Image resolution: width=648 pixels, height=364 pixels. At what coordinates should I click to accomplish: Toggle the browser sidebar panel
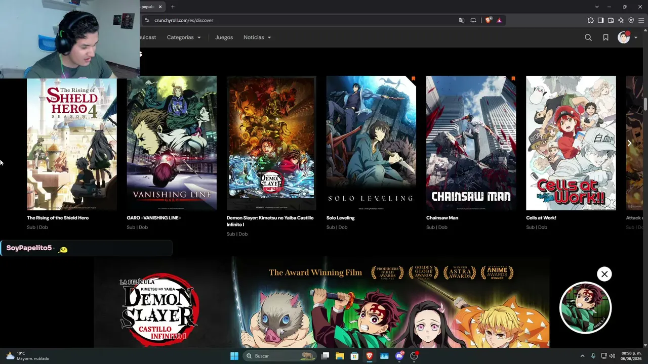click(x=600, y=20)
